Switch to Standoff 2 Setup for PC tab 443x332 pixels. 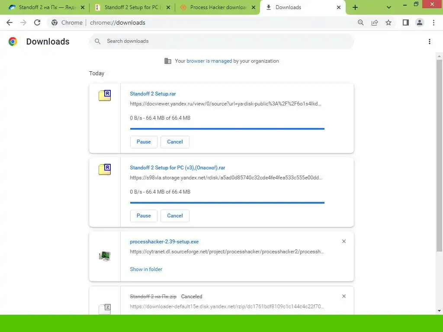click(x=132, y=7)
